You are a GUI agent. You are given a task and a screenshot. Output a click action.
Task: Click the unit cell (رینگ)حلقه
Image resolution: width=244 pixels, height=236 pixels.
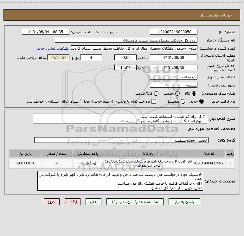[x=88, y=163]
